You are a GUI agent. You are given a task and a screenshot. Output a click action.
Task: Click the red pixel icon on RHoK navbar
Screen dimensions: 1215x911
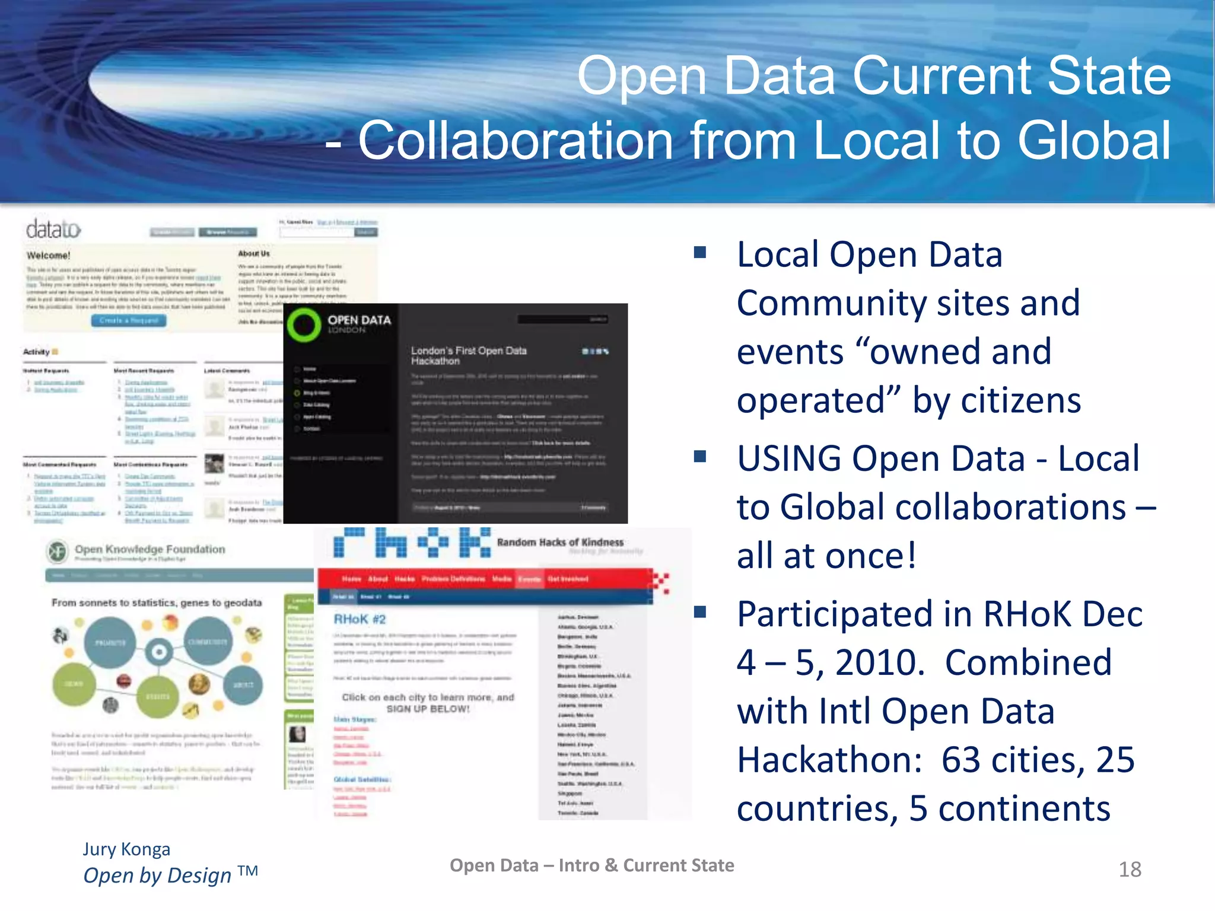coord(661,582)
